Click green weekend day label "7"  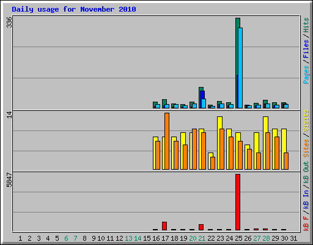(75, 238)
